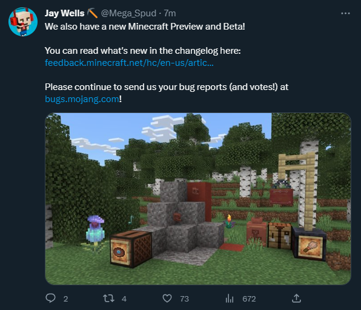Click the share upload arrow icon
The height and width of the screenshot is (310, 361).
296,298
